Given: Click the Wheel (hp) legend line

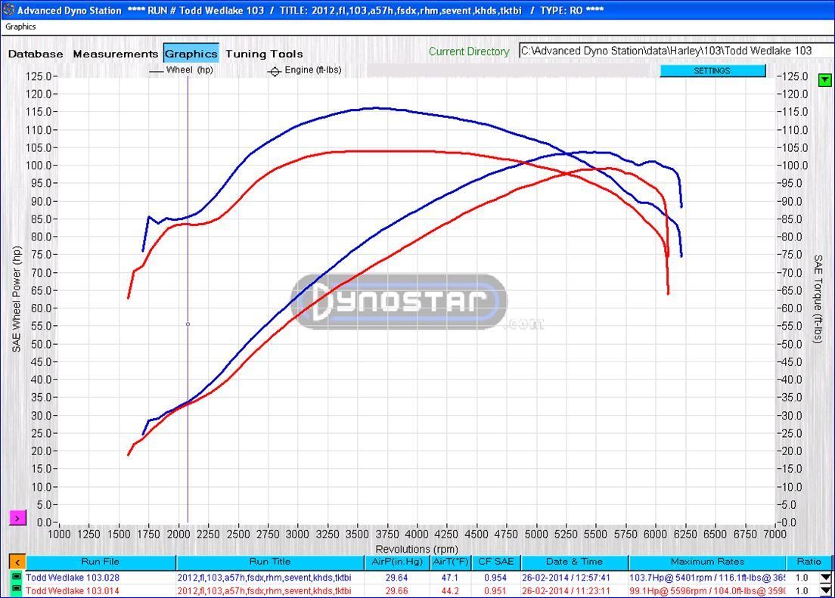Looking at the screenshot, I should click(x=156, y=70).
